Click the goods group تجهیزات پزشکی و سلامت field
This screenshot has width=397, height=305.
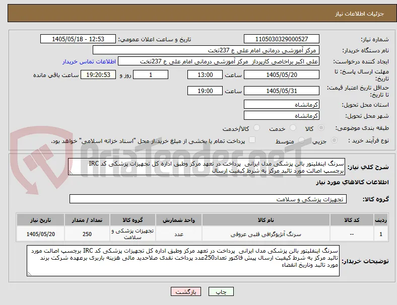pyautogui.click(x=208, y=199)
